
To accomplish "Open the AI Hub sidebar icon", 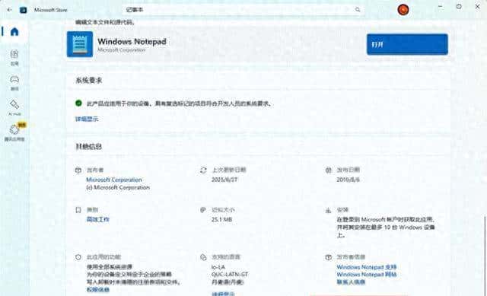I will [14, 107].
